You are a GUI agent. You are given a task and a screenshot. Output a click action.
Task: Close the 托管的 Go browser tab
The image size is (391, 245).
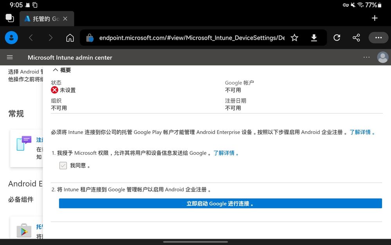[x=65, y=19]
